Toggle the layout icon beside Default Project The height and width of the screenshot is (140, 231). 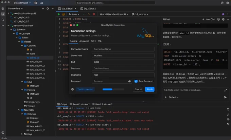[x=41, y=3]
